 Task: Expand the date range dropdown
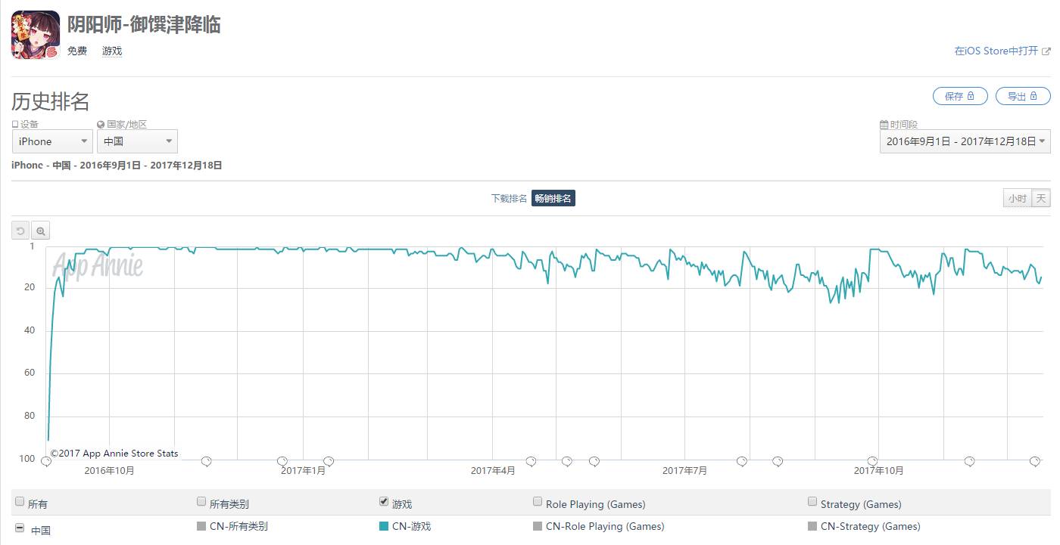coord(965,141)
